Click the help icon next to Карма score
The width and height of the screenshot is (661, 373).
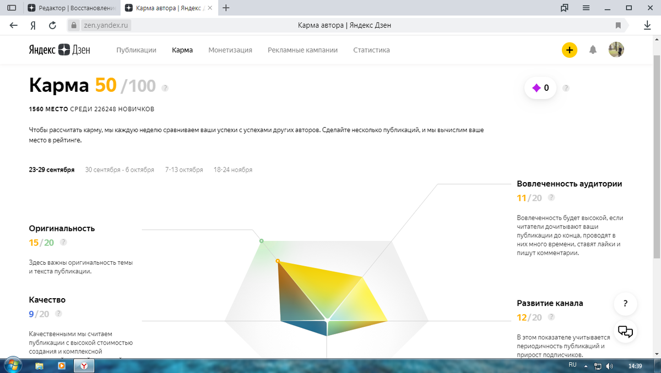point(165,87)
